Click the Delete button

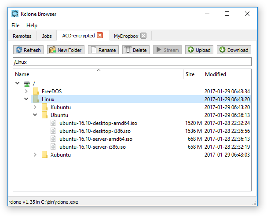tap(136, 50)
